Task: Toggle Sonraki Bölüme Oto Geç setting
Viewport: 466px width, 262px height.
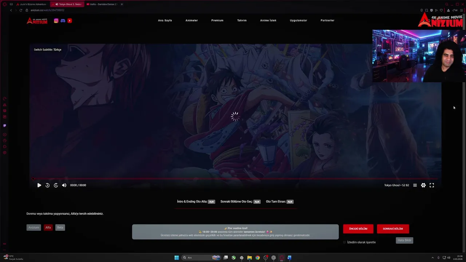Action: click(x=257, y=202)
